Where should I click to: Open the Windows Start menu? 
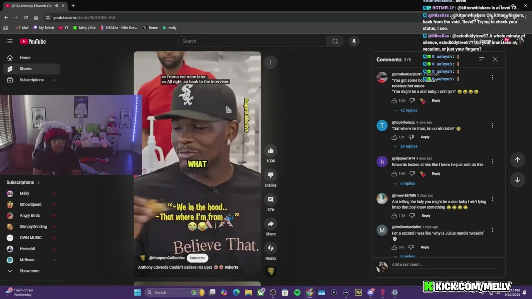(138, 292)
